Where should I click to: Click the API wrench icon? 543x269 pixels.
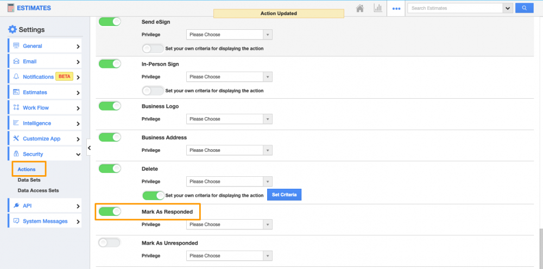(x=16, y=206)
